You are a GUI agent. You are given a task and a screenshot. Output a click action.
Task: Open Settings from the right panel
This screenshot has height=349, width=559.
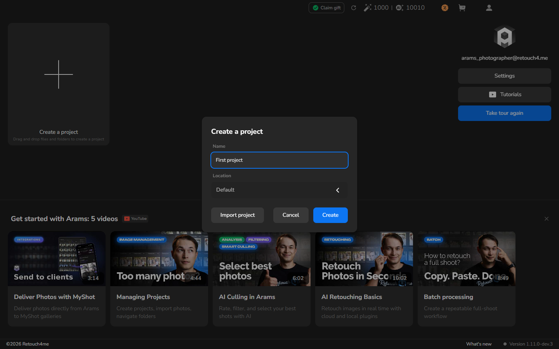(x=505, y=76)
